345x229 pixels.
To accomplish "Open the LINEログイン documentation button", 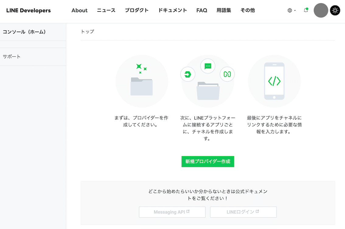I will click(243, 212).
